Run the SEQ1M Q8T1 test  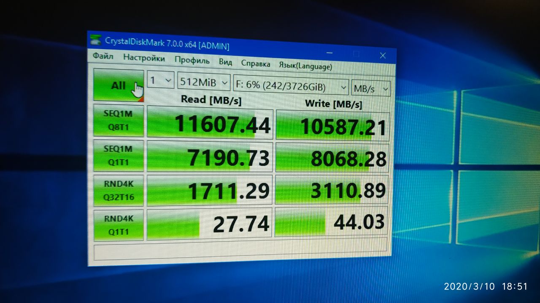pyautogui.click(x=118, y=121)
